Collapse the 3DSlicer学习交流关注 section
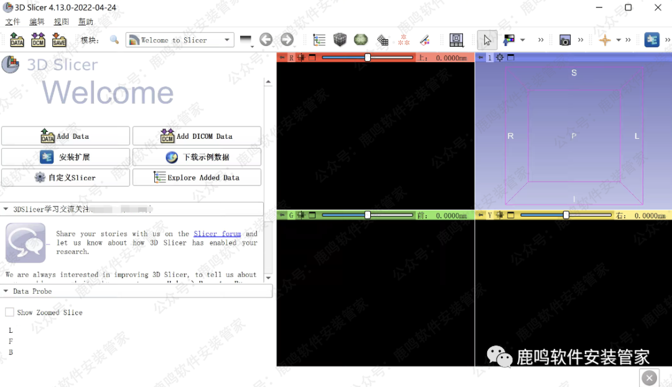 pyautogui.click(x=6, y=210)
